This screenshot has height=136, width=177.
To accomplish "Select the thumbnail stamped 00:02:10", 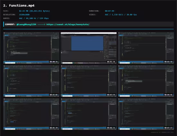I will (x=146, y=48).
